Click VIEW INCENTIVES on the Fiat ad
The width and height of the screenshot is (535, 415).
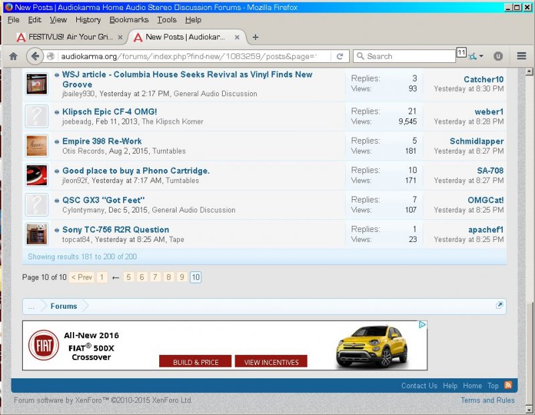click(x=271, y=362)
